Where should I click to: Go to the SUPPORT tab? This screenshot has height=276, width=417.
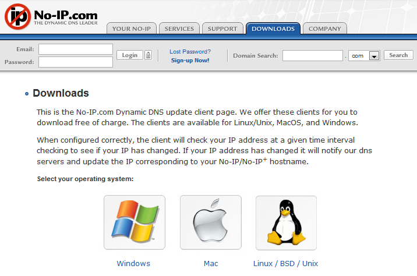[222, 29]
